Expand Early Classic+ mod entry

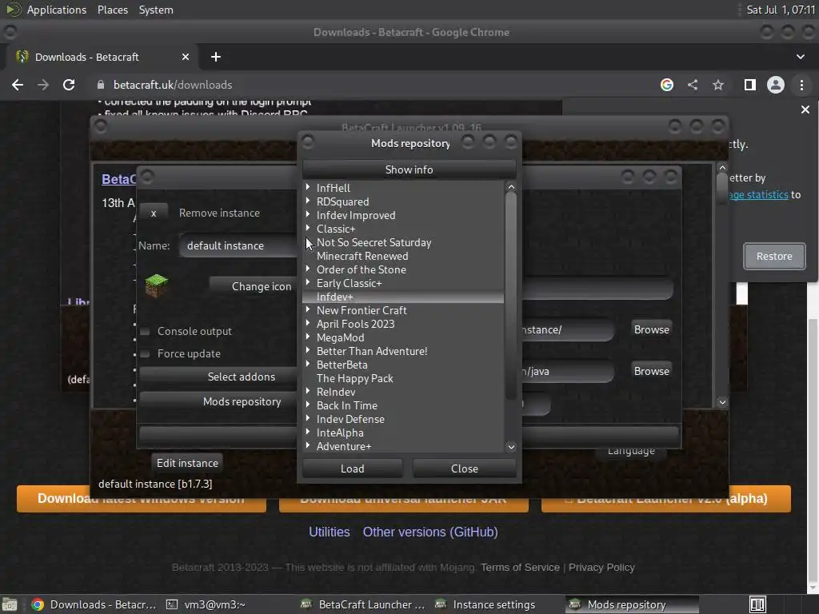[x=308, y=282]
